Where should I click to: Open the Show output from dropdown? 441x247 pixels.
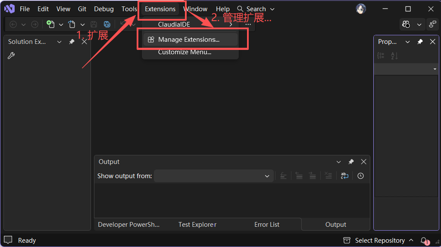coord(214,176)
